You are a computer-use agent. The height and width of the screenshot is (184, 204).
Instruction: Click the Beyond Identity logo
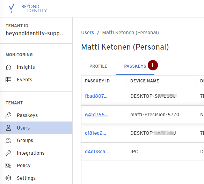point(28,8)
